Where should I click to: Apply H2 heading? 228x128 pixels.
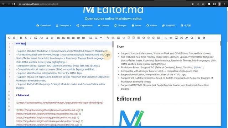[64, 38]
